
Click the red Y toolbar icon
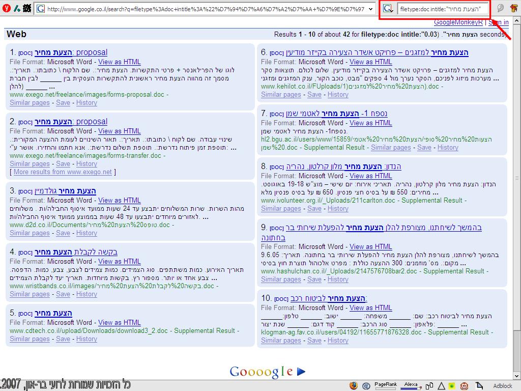tap(6, 8)
